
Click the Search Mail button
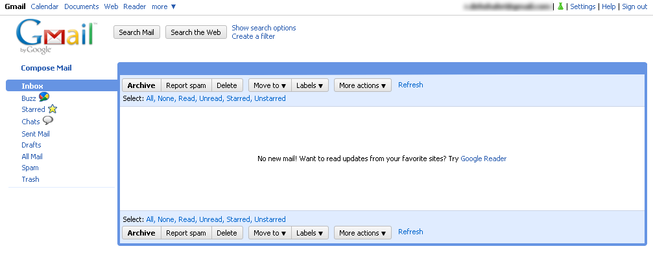pos(137,32)
